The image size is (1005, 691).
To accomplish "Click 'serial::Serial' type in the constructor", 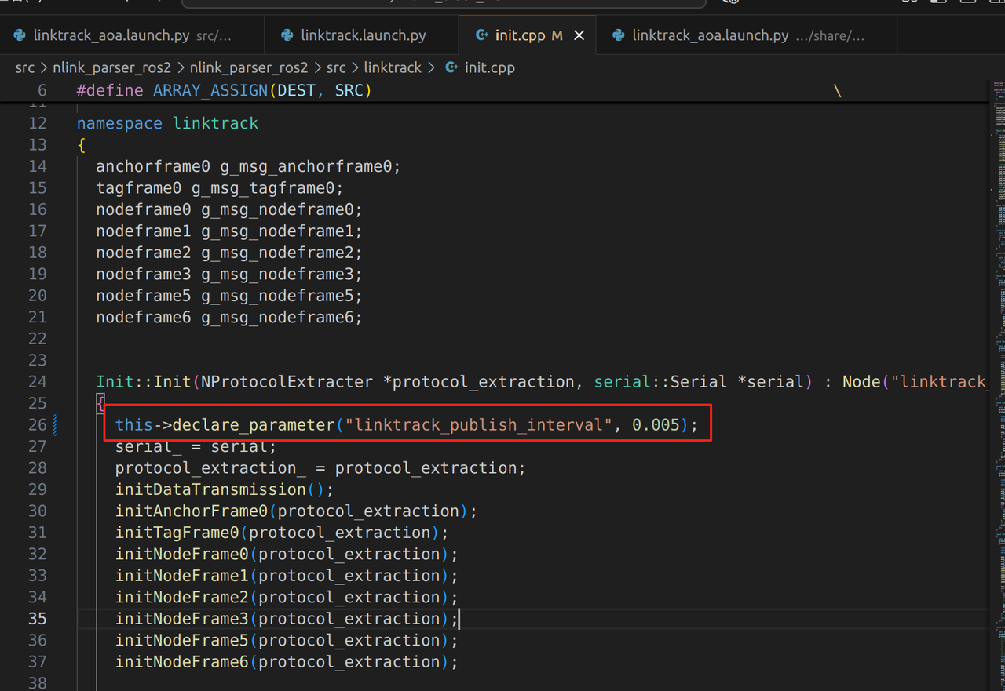I will coord(660,381).
